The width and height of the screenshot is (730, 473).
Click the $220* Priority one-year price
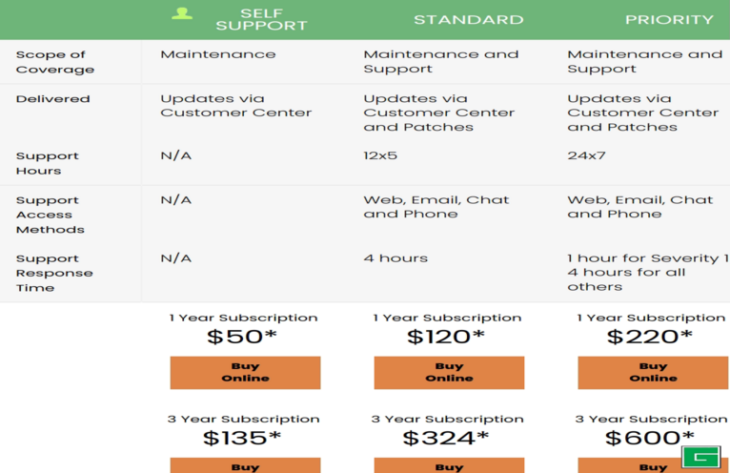point(650,337)
